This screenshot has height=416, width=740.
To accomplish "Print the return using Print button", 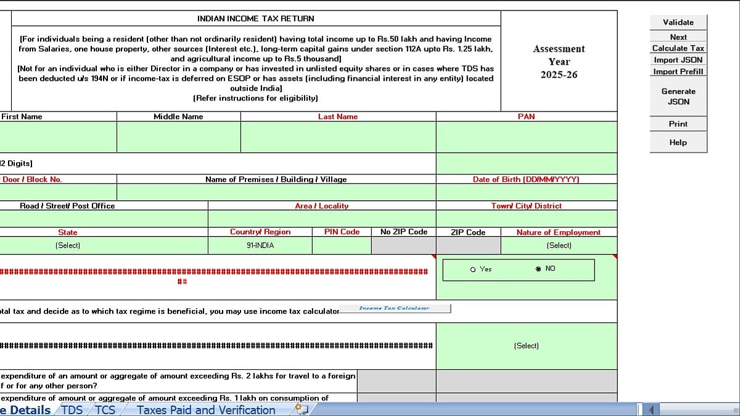I will click(x=678, y=124).
